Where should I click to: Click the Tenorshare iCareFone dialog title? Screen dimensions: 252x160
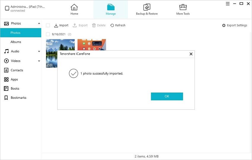point(75,54)
